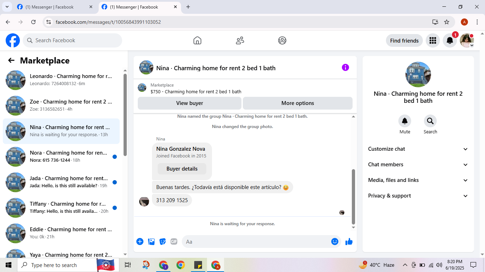Screen dimensions: 485x272
Task: Open Nora's unread conversation
Action: 61,157
